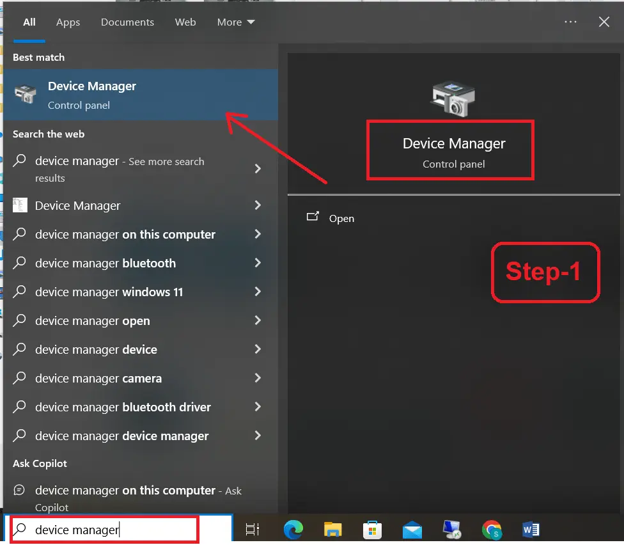Click search icon beside 'device manager camera'

[x=19, y=378]
